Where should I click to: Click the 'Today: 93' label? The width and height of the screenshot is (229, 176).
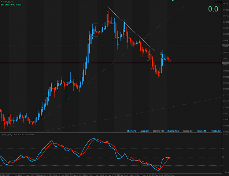pos(188,131)
